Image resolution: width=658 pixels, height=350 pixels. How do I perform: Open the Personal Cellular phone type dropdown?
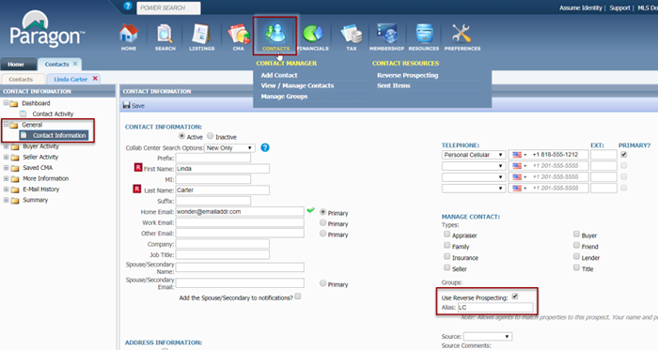point(474,155)
